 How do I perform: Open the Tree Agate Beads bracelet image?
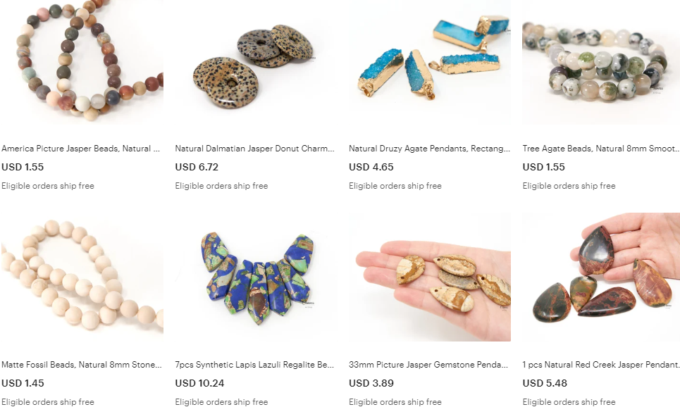pyautogui.click(x=601, y=62)
